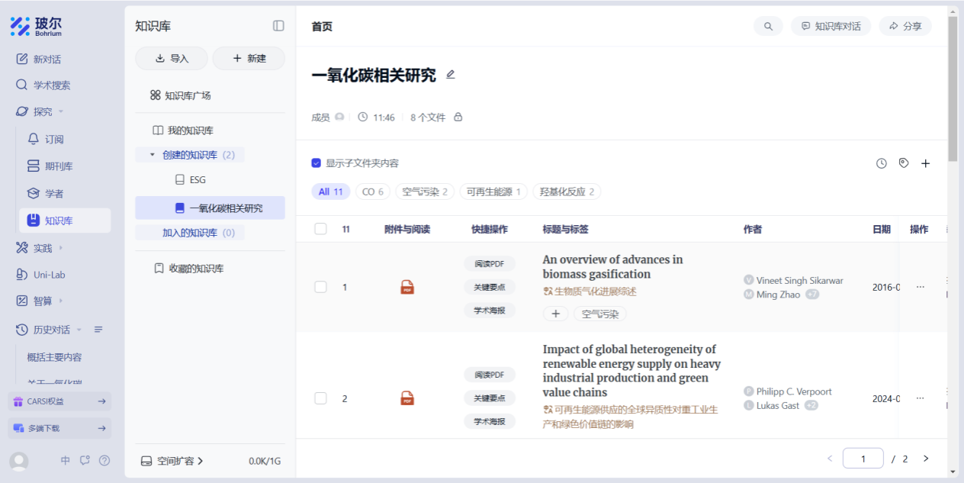Collapse the 创建的知识库 tree section

(153, 155)
